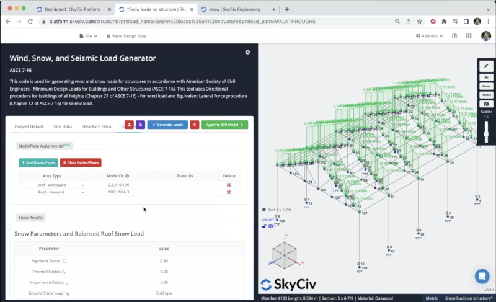496x302 pixels.
Task: Click the browser zoom magnifier icon
Action: pos(397,22)
